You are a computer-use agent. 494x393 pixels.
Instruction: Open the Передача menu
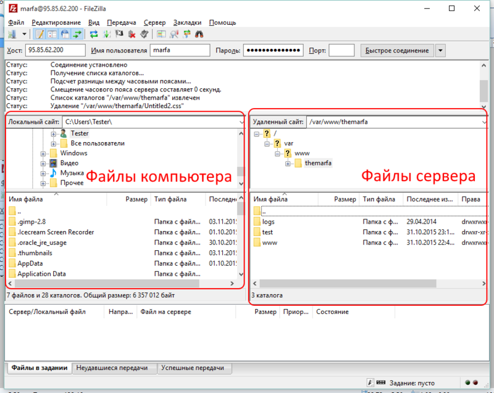(x=121, y=22)
